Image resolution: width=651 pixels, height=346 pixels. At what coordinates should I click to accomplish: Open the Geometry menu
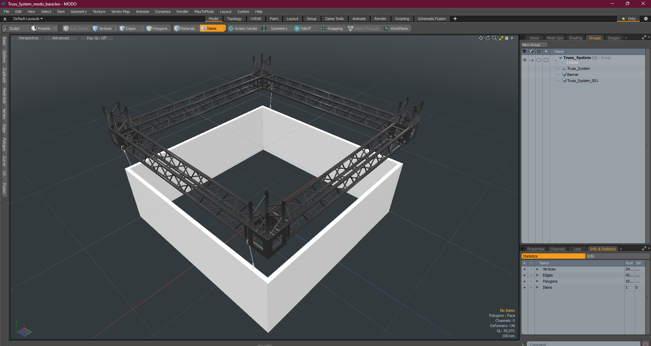coord(78,12)
